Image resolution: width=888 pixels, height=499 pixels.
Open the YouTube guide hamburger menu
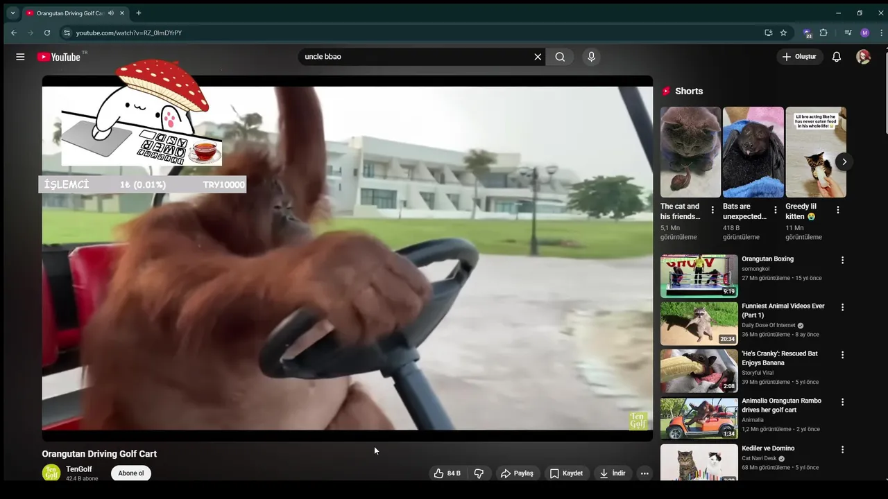20,57
